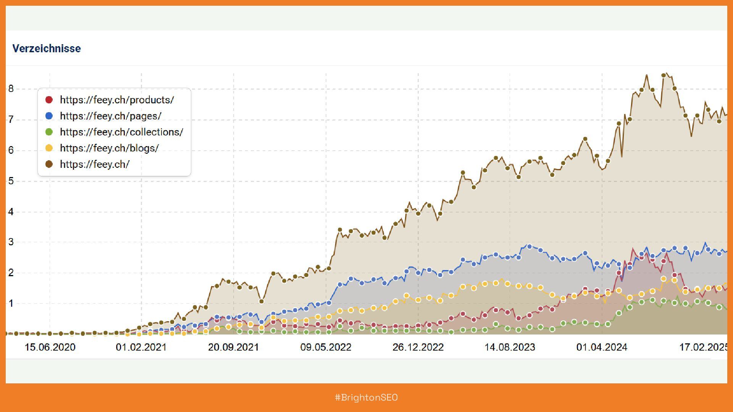
Task: Click the Verzeichnisse chart heading
Action: 47,48
